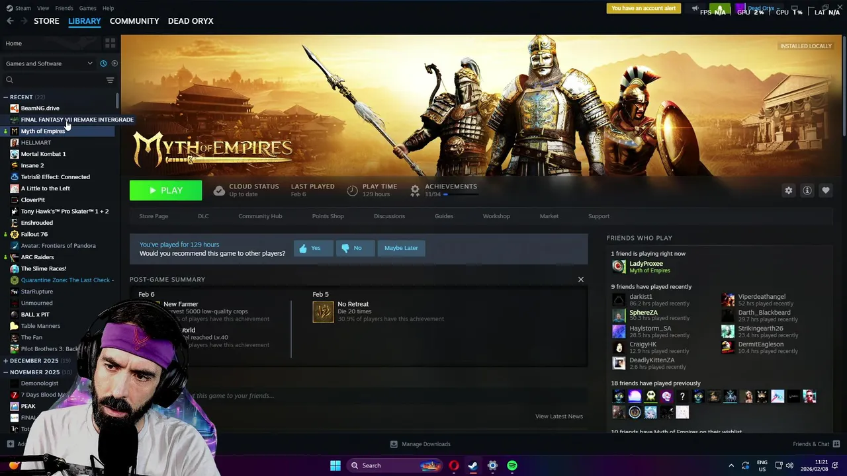Open the Workshop link
847x476 pixels.
[496, 216]
